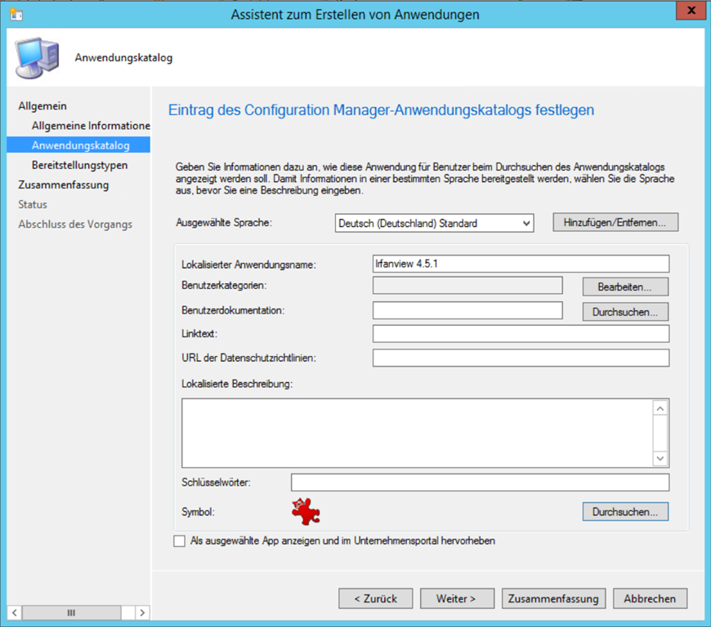Click Bearbeiten button for Benutzerkategorien
Viewport: 711px width, 627px height.
[625, 287]
